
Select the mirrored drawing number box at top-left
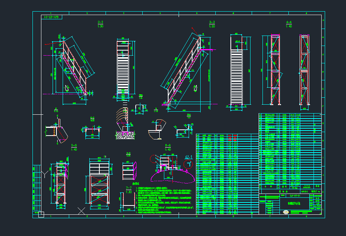coord(52,17)
